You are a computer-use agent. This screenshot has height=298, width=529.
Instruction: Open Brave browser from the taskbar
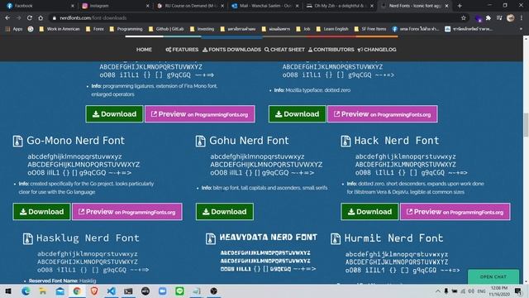coord(94,291)
